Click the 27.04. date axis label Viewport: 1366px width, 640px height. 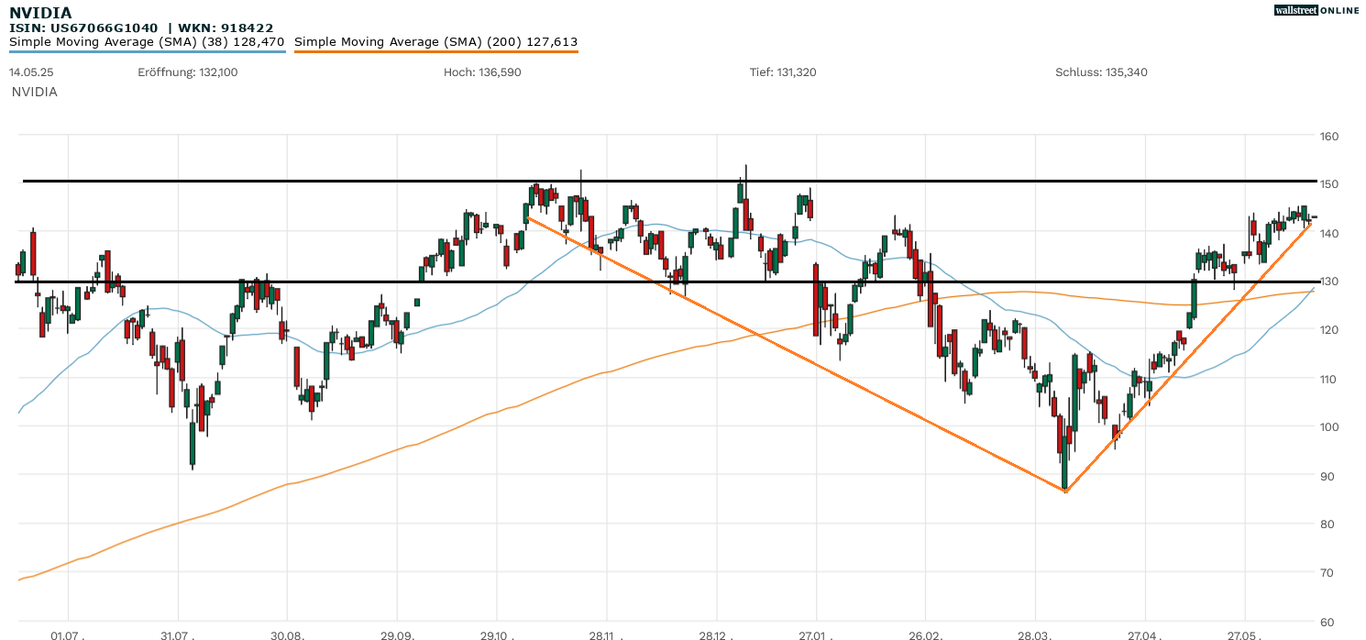pyautogui.click(x=1145, y=634)
